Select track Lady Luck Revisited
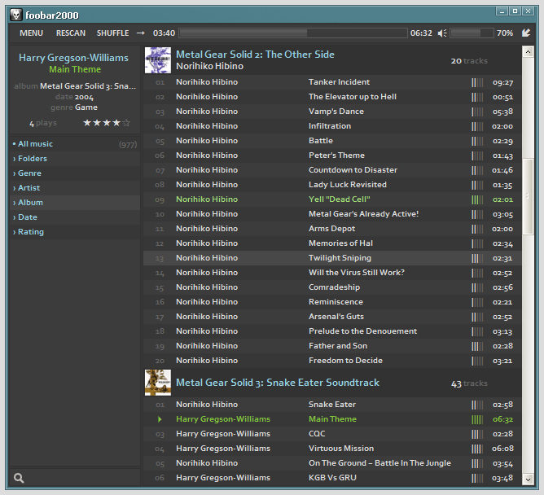 [332, 185]
